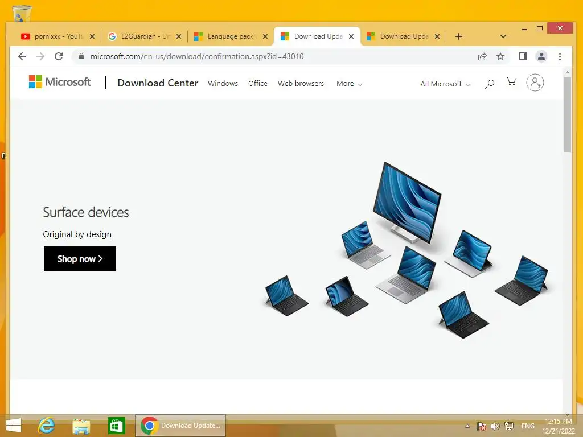The height and width of the screenshot is (437, 583).
Task: Open Windows Store from taskbar
Action: (x=116, y=426)
